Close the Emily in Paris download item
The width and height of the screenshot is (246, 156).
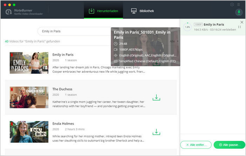pyautogui.click(x=242, y=22)
